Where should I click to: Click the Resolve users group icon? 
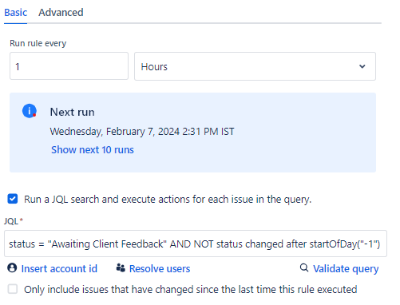pyautogui.click(x=121, y=267)
